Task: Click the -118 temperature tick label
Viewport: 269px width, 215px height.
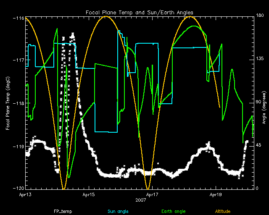Action: [x=18, y=103]
